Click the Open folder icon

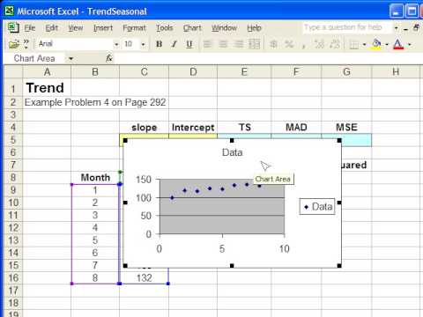tap(14, 44)
